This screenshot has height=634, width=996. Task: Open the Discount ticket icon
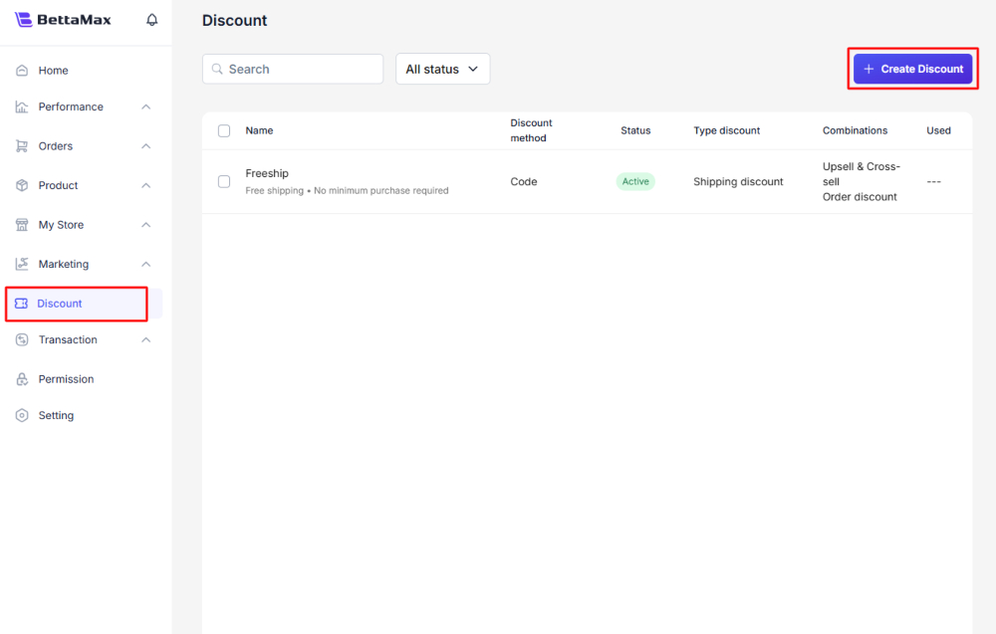[x=22, y=304]
